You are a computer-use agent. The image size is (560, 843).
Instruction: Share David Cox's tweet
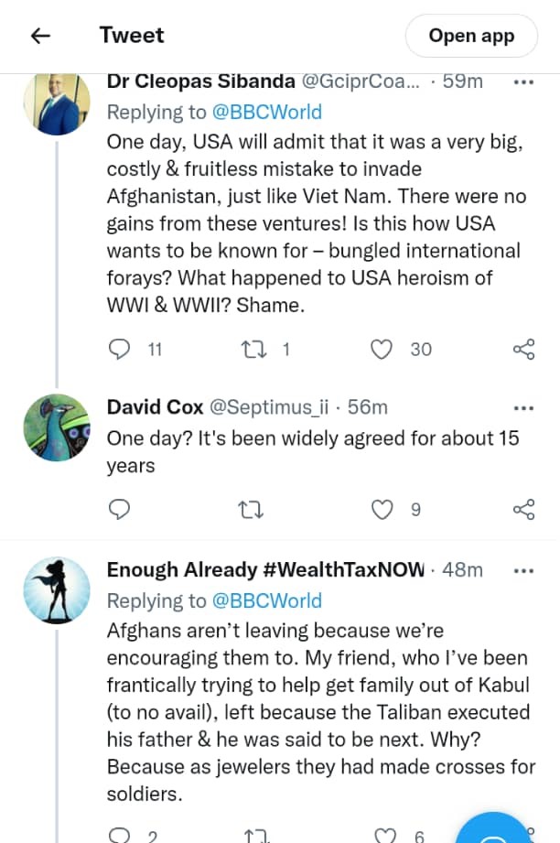click(x=523, y=509)
